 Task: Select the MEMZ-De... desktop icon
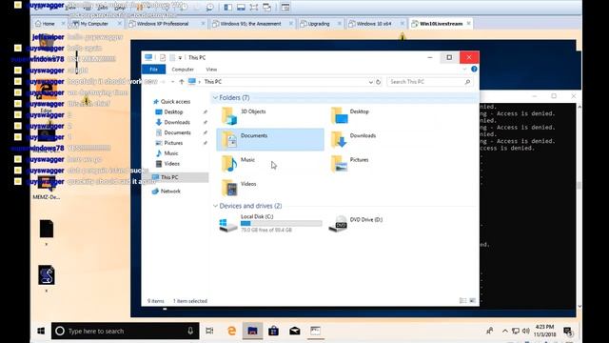pos(47,188)
